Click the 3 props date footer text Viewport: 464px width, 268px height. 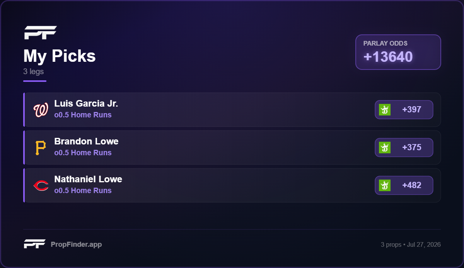tap(411, 244)
